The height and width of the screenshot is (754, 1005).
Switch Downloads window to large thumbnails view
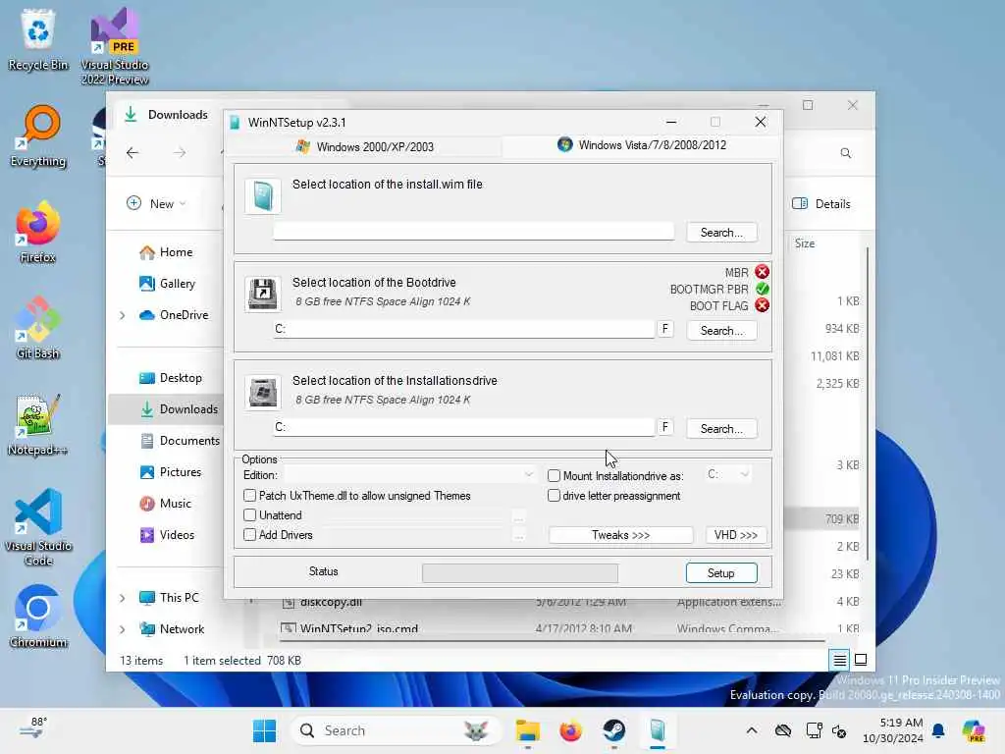[x=861, y=660]
